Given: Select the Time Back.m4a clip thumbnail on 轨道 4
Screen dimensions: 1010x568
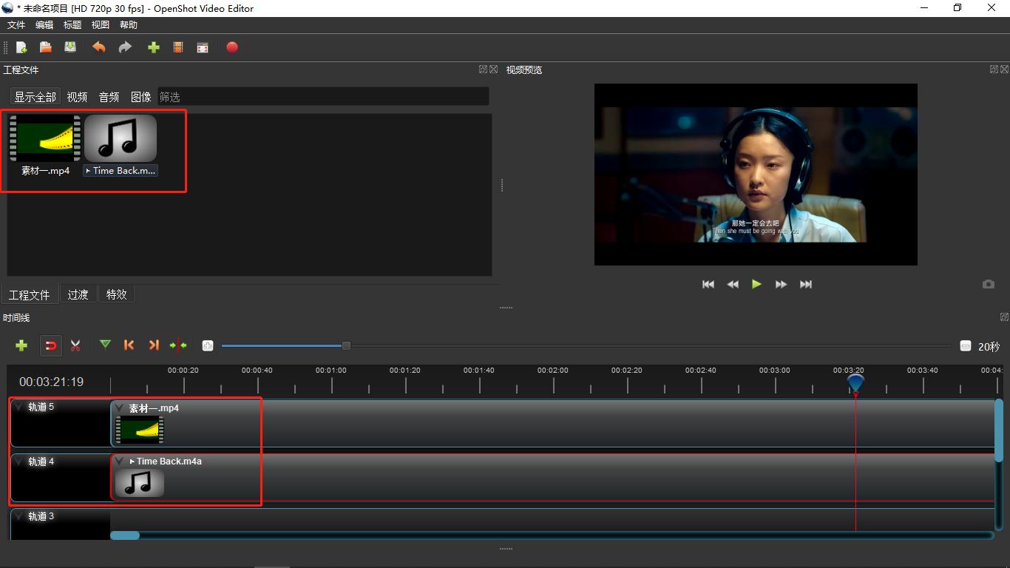Looking at the screenshot, I should click(140, 483).
